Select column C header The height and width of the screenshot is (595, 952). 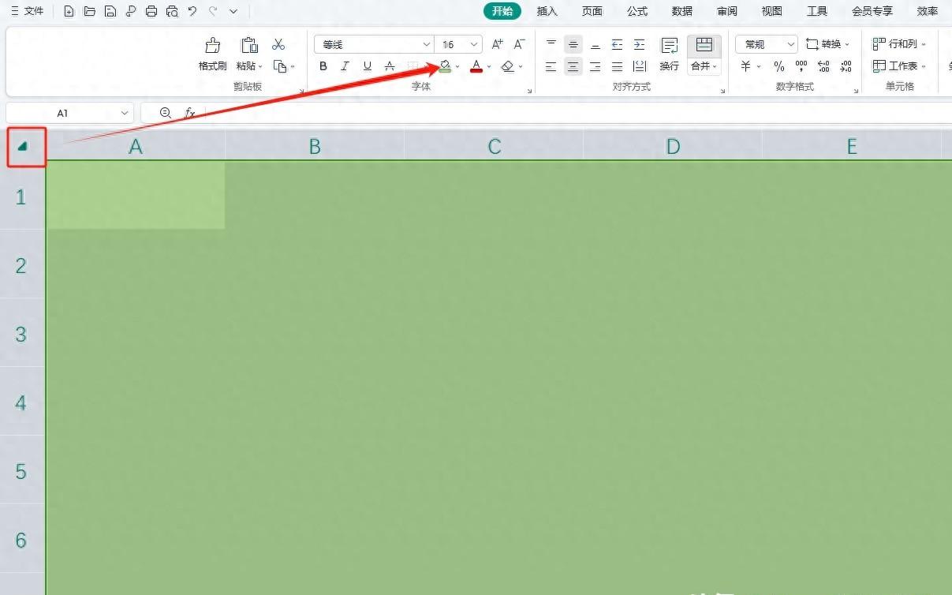tap(494, 146)
